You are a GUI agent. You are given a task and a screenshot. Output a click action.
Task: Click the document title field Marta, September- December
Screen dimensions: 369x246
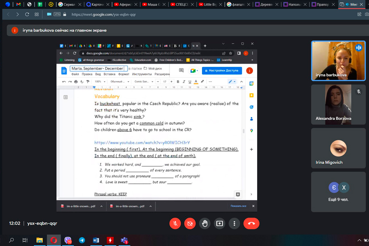[98, 68]
